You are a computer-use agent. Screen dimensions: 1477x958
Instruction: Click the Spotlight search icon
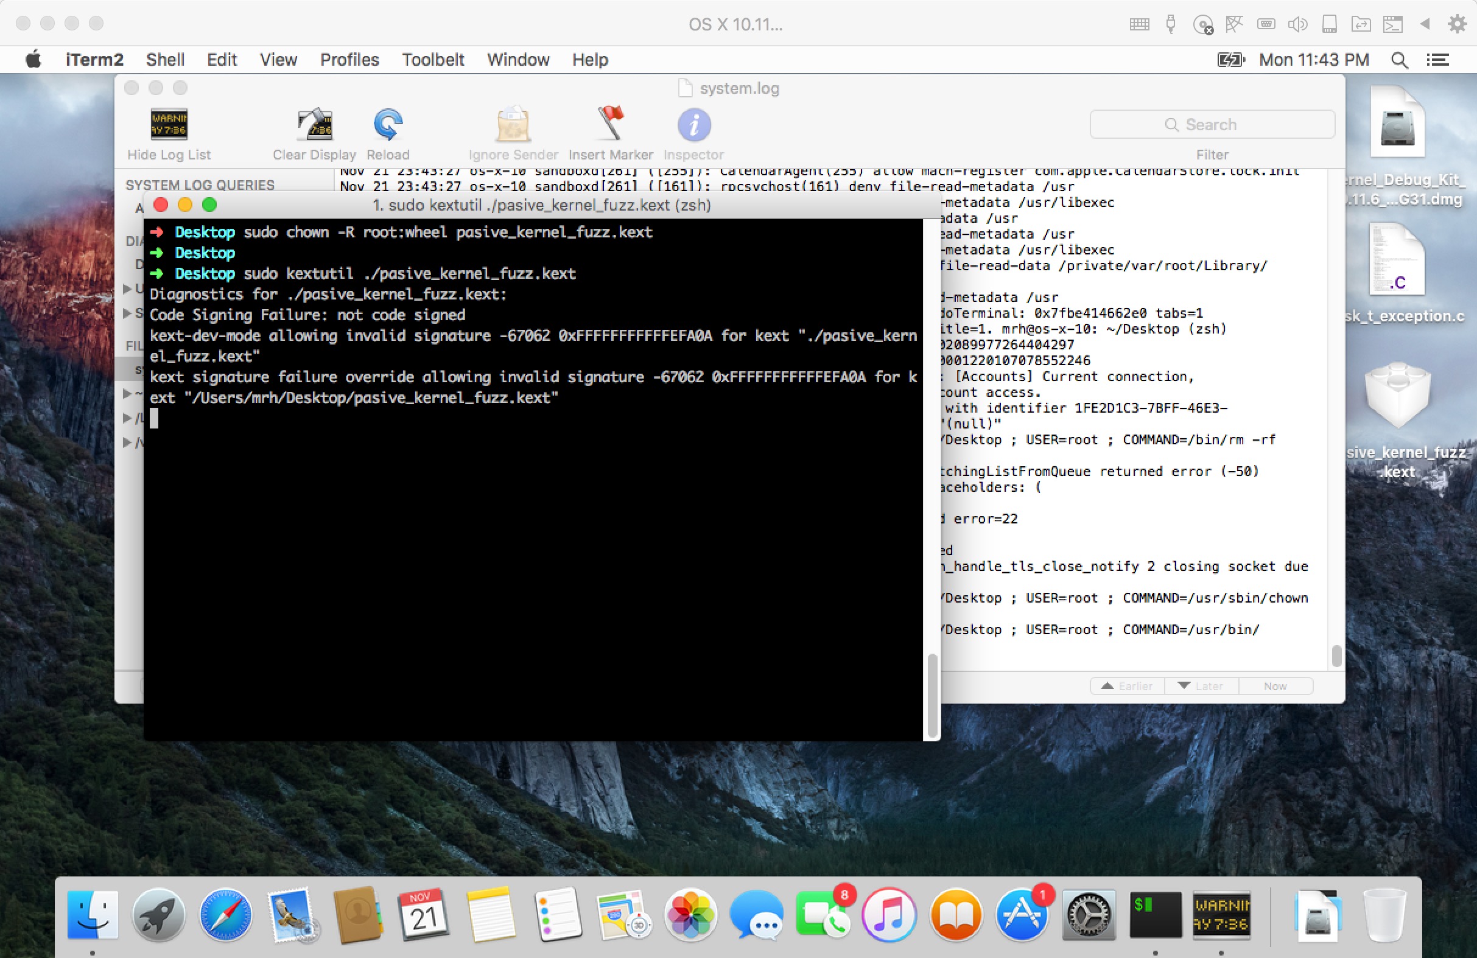pos(1400,60)
